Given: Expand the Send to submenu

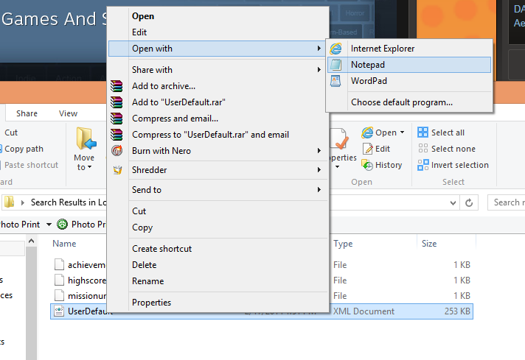Looking at the screenshot, I should [218, 190].
